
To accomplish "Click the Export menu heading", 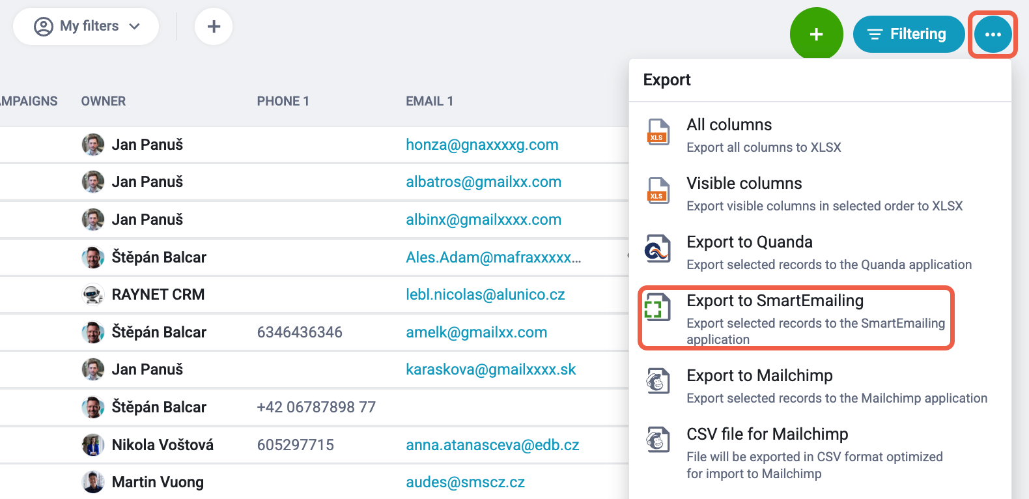I will point(667,79).
